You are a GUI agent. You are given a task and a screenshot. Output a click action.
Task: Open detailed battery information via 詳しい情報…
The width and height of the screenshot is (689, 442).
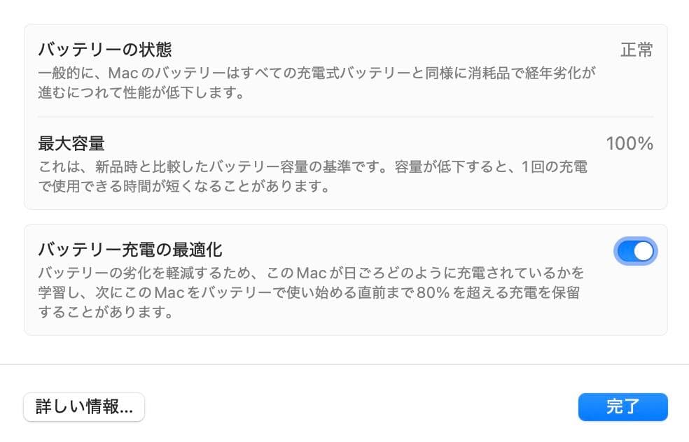[83, 406]
